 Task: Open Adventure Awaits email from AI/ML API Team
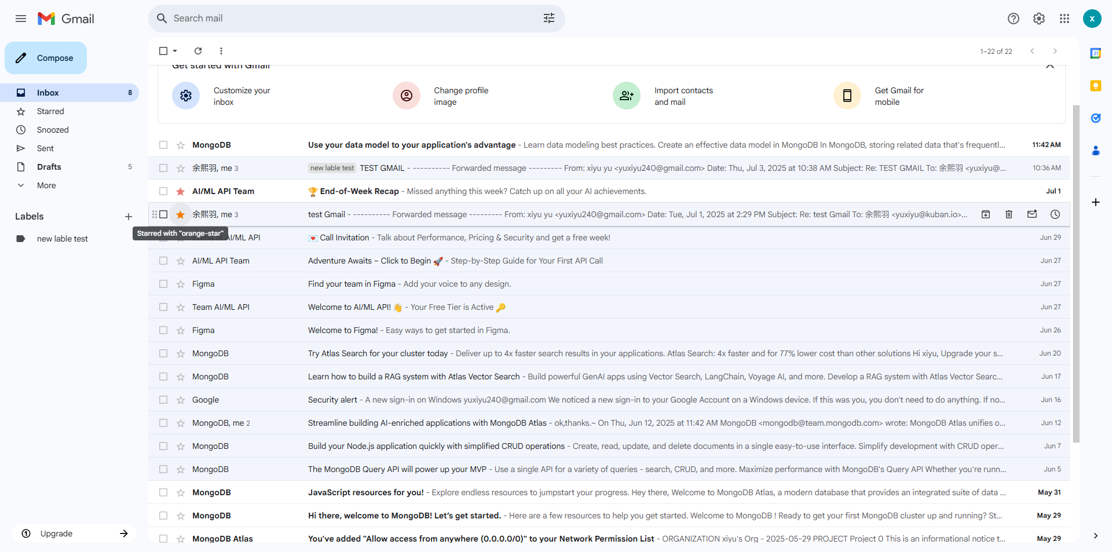coord(609,261)
